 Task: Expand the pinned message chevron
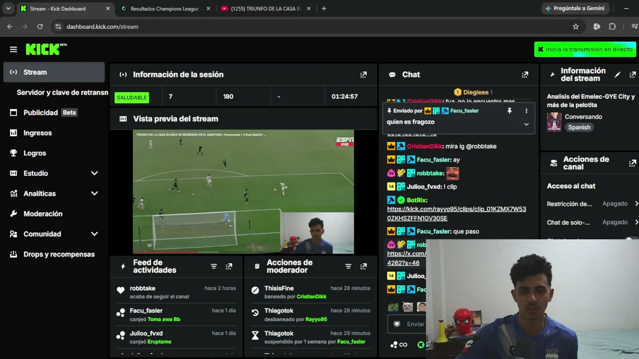tap(526, 124)
